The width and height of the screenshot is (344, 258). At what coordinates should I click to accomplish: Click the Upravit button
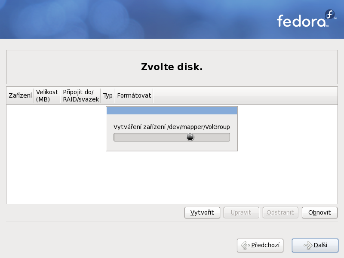coord(241,212)
